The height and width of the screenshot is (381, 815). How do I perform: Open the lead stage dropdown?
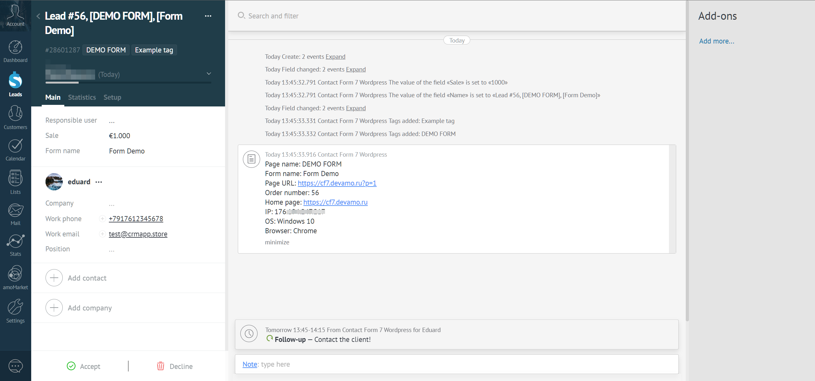(209, 73)
